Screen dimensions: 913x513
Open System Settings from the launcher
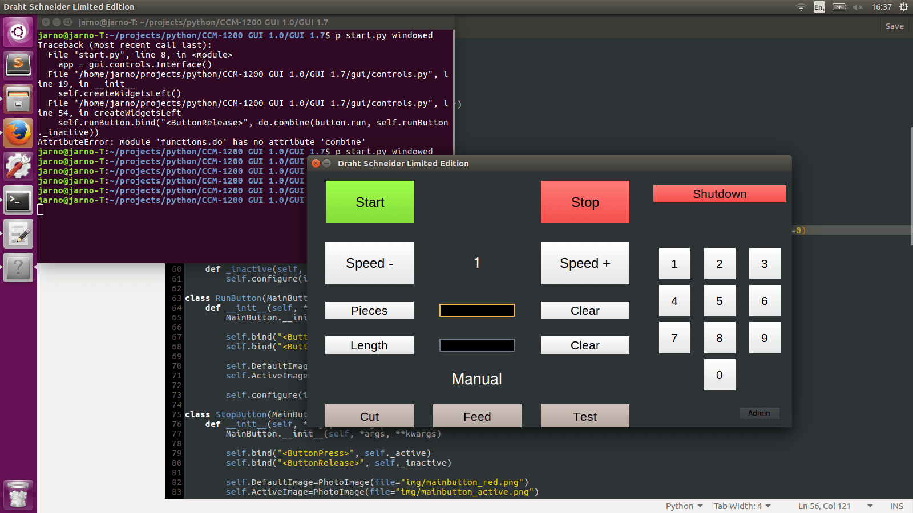pos(18,166)
